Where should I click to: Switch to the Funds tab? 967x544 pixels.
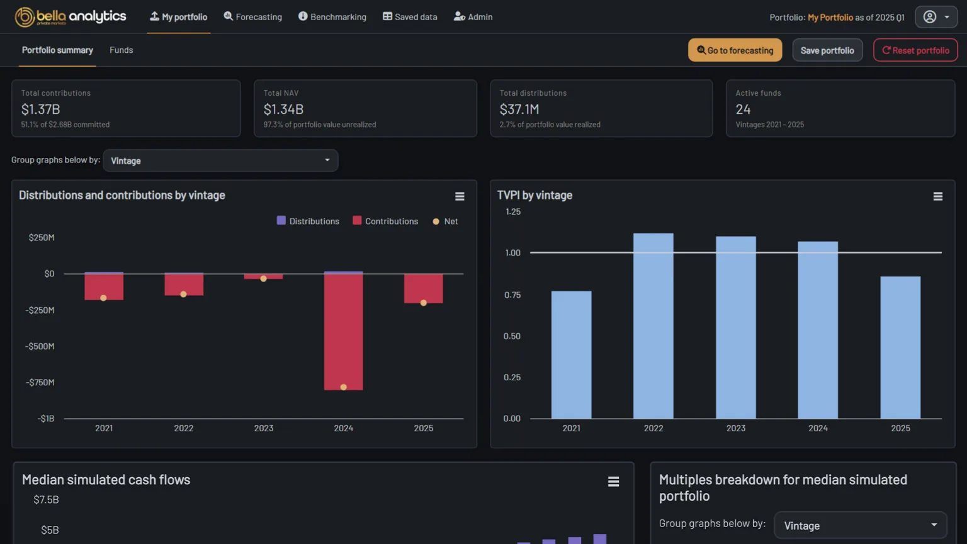click(x=122, y=50)
